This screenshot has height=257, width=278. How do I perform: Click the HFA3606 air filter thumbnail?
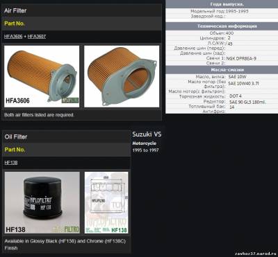click(42, 76)
